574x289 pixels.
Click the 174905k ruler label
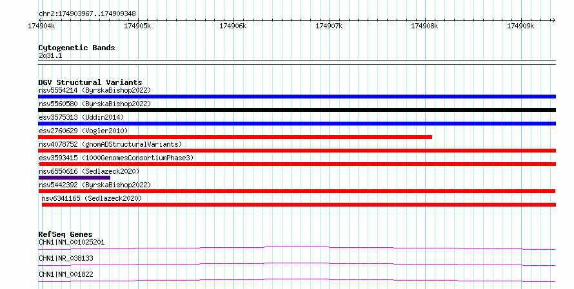137,26
